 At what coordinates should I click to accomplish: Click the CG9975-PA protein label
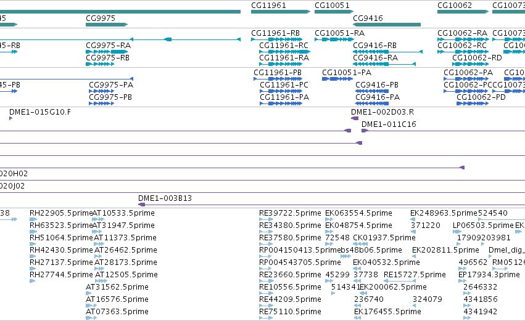click(111, 85)
